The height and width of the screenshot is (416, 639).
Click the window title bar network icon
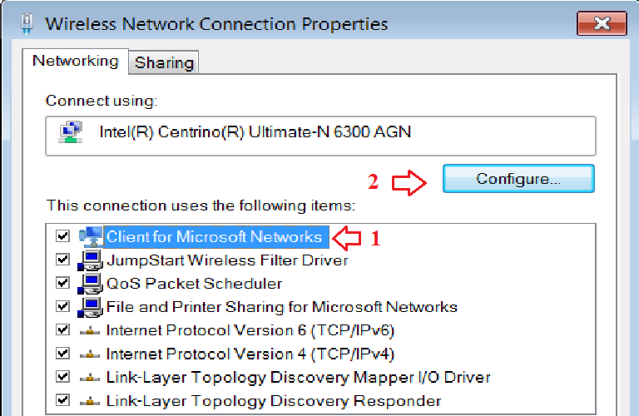[x=24, y=22]
